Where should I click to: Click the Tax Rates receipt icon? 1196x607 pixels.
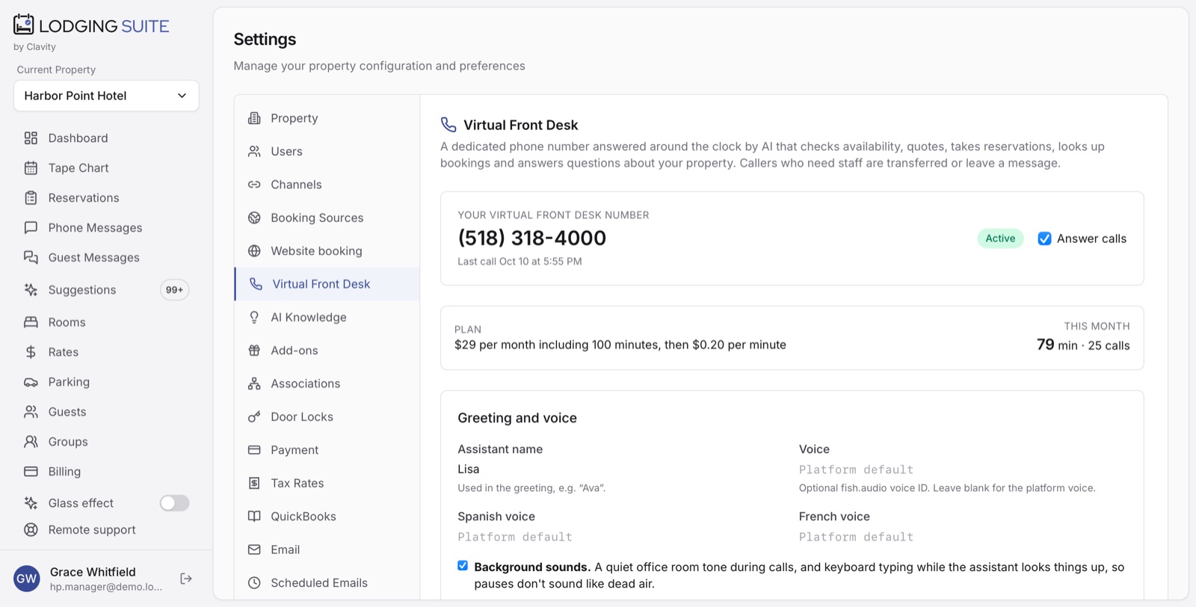[x=254, y=484]
